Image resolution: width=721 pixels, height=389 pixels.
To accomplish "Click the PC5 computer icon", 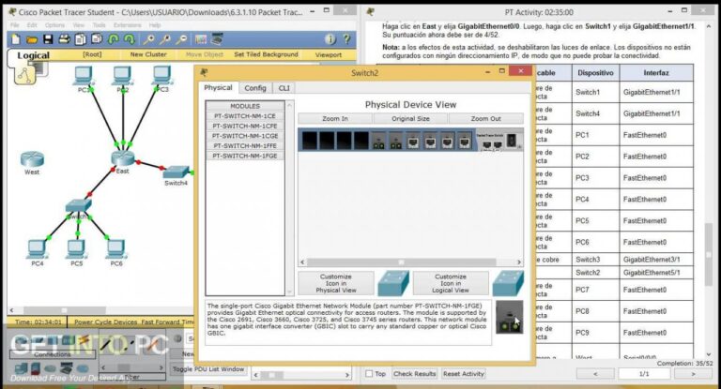I will [x=76, y=249].
